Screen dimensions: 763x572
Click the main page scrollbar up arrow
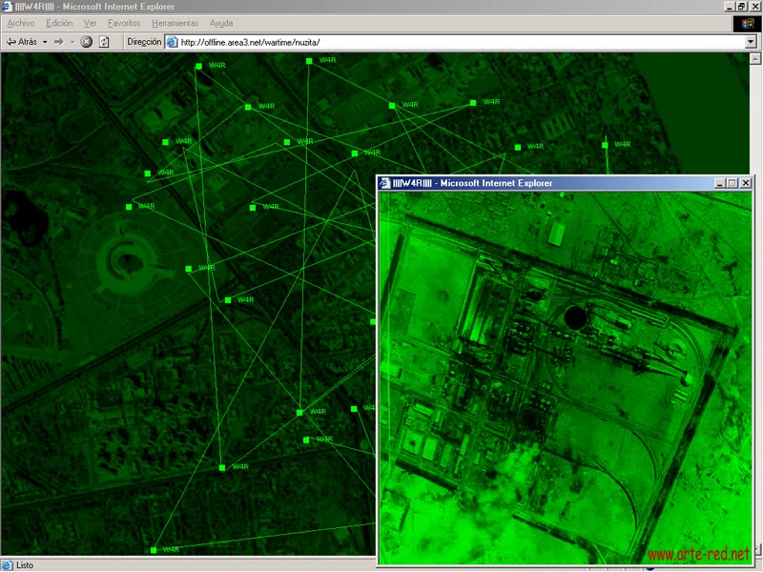coord(756,58)
